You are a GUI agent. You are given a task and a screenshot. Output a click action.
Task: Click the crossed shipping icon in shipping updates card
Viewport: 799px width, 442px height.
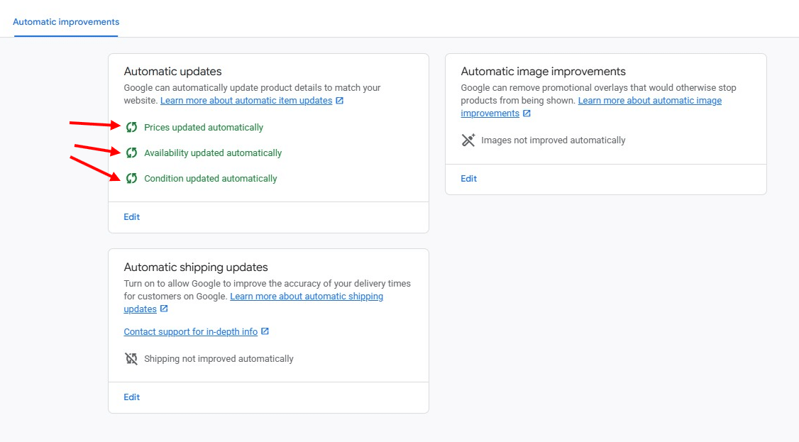point(131,358)
